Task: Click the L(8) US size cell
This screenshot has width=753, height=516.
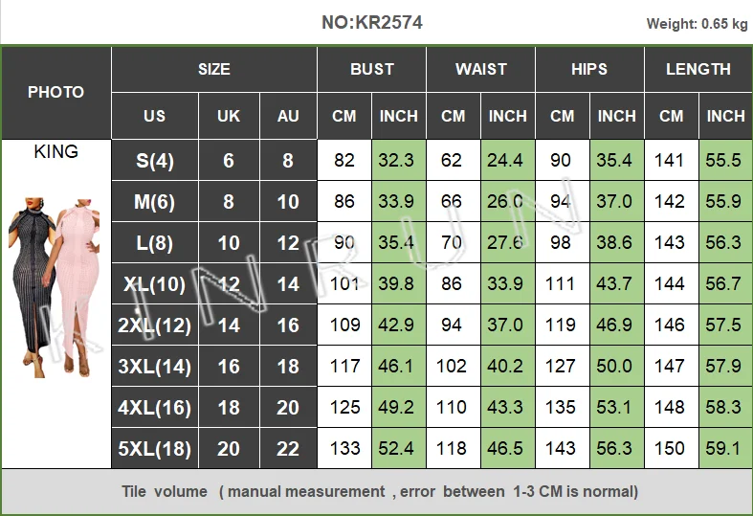Action: click(155, 242)
